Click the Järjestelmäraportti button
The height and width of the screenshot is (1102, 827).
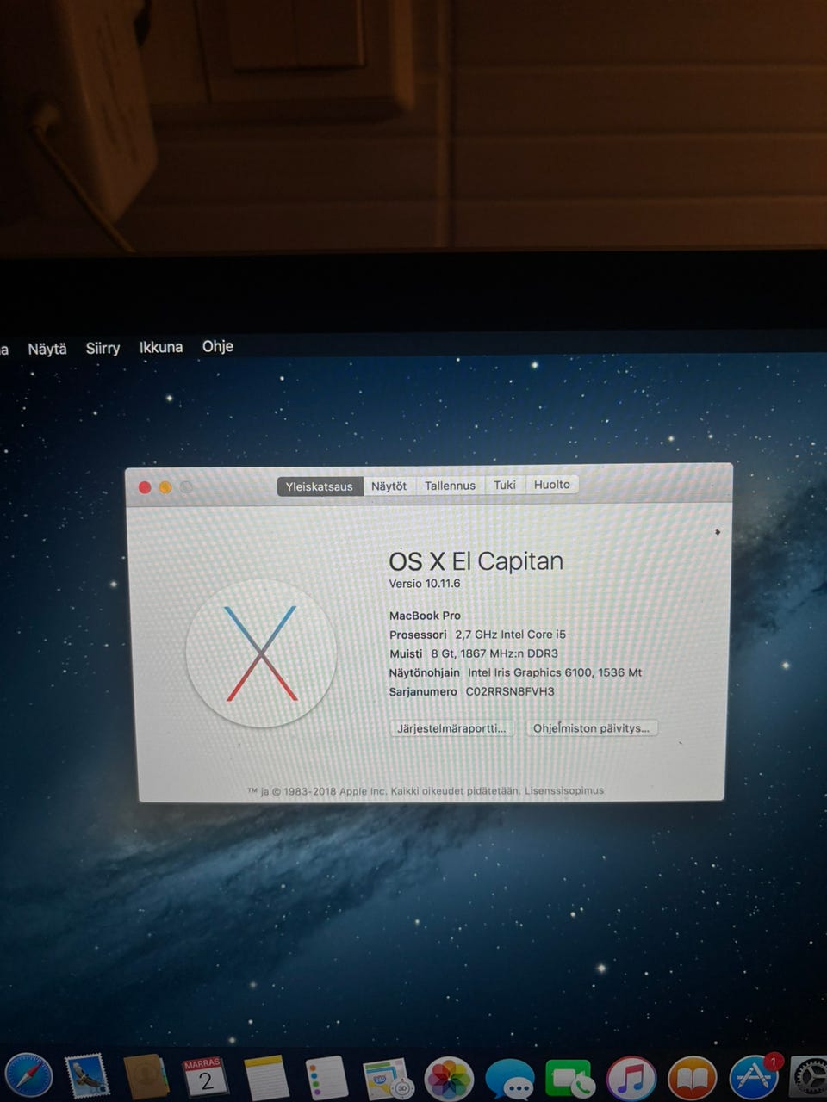coord(451,728)
